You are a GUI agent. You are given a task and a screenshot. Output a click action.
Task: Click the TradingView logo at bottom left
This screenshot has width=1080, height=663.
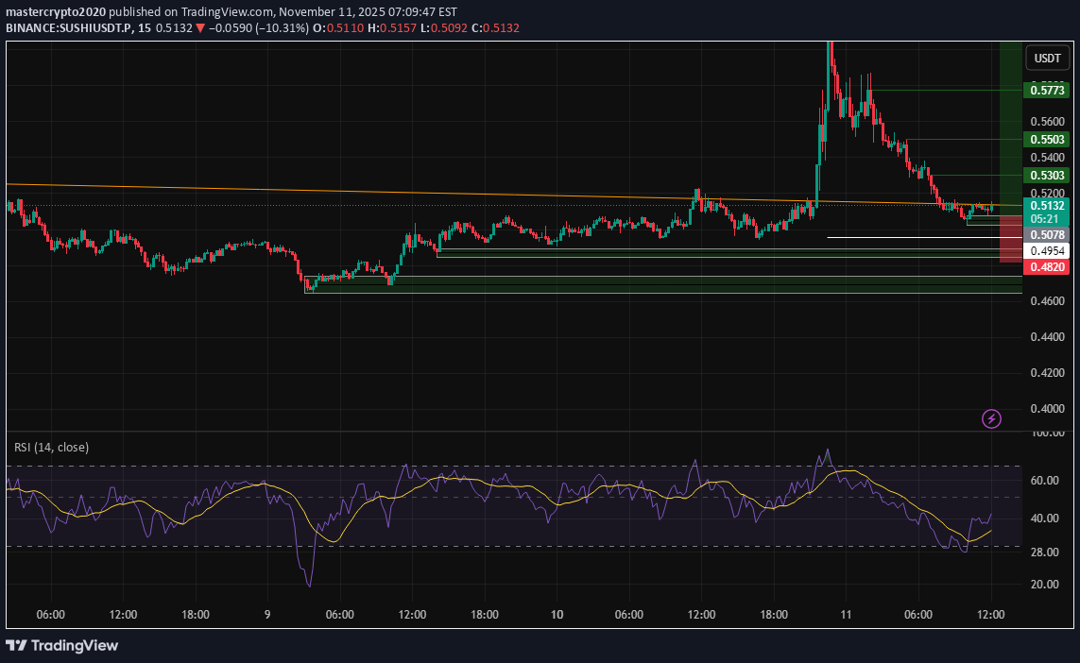click(62, 646)
